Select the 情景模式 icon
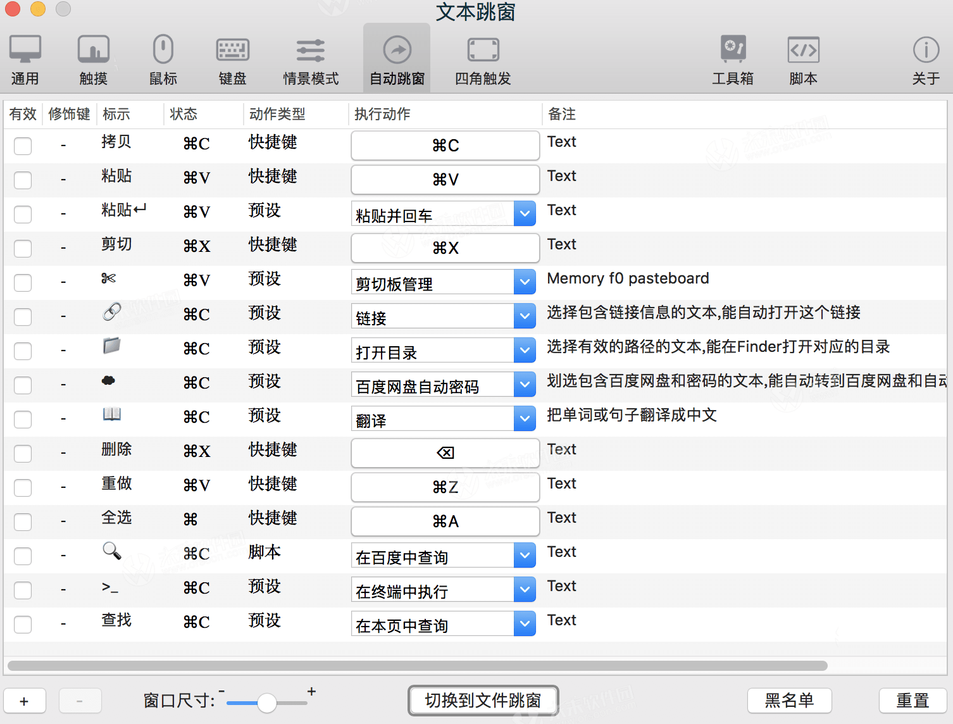The image size is (953, 724). click(311, 58)
